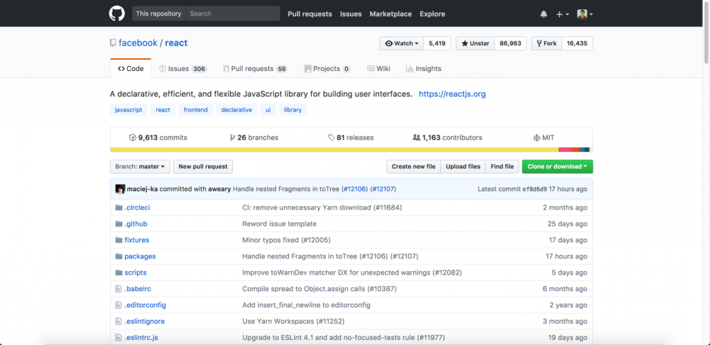710x345 pixels.
Task: Open the facebook owner link
Action: coord(138,43)
